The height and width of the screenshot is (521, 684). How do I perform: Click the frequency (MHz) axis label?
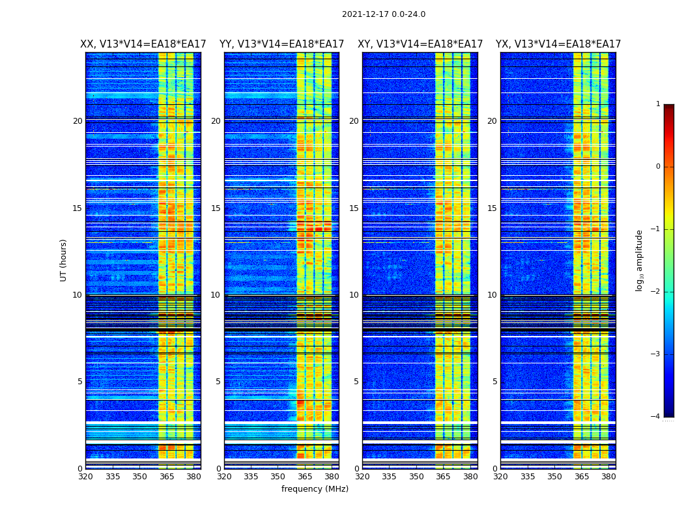pyautogui.click(x=315, y=488)
